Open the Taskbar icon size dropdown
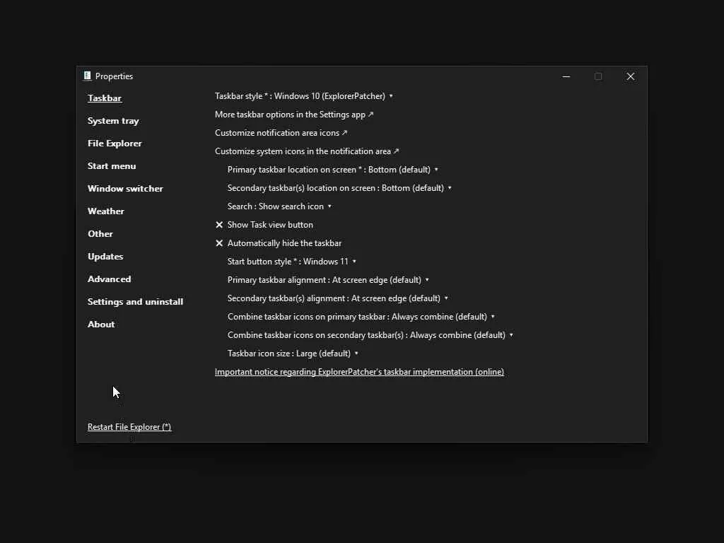This screenshot has height=543, width=724. pyautogui.click(x=293, y=354)
